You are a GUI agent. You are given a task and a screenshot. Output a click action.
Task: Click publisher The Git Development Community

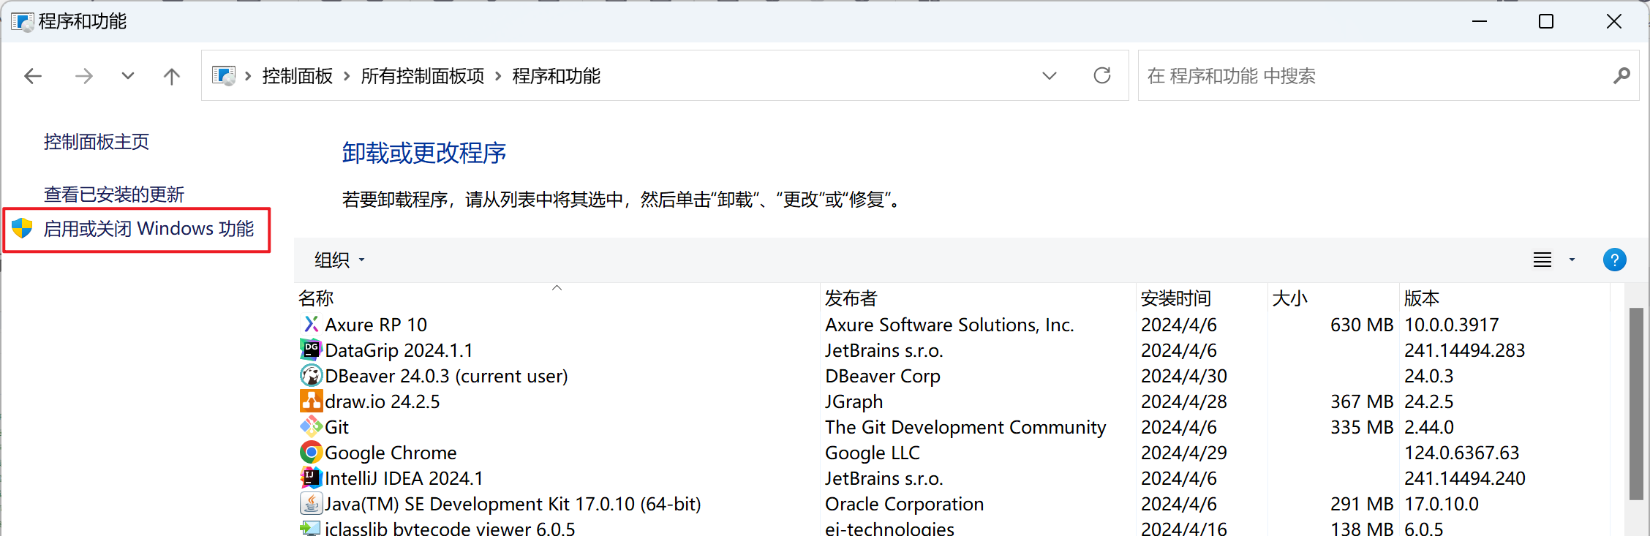(x=965, y=427)
